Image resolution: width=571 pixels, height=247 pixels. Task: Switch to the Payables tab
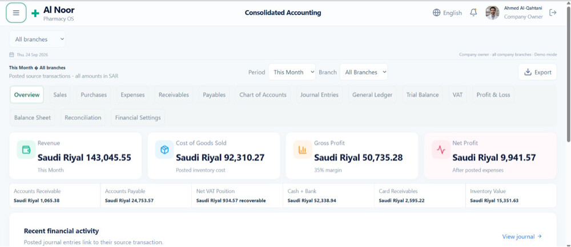[214, 94]
